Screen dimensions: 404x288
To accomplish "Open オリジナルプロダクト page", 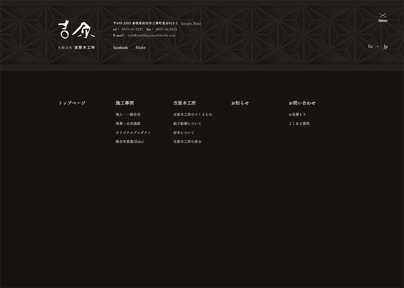I will coord(133,133).
